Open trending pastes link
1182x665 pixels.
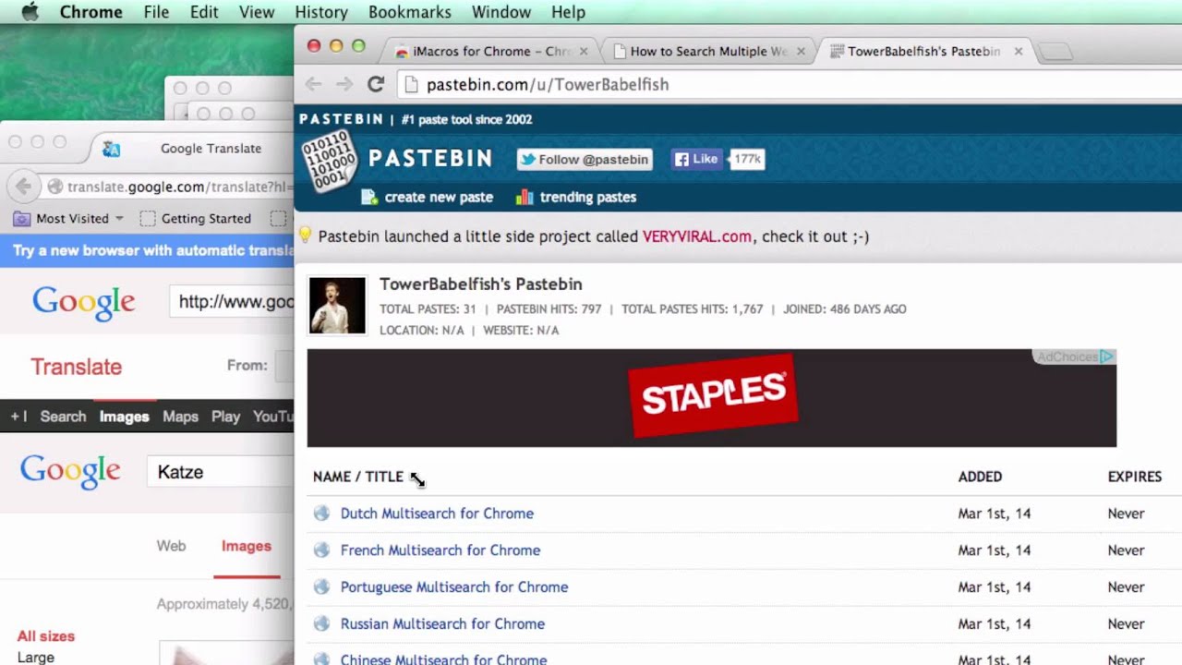(588, 197)
